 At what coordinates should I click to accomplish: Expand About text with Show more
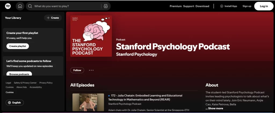[214, 108]
